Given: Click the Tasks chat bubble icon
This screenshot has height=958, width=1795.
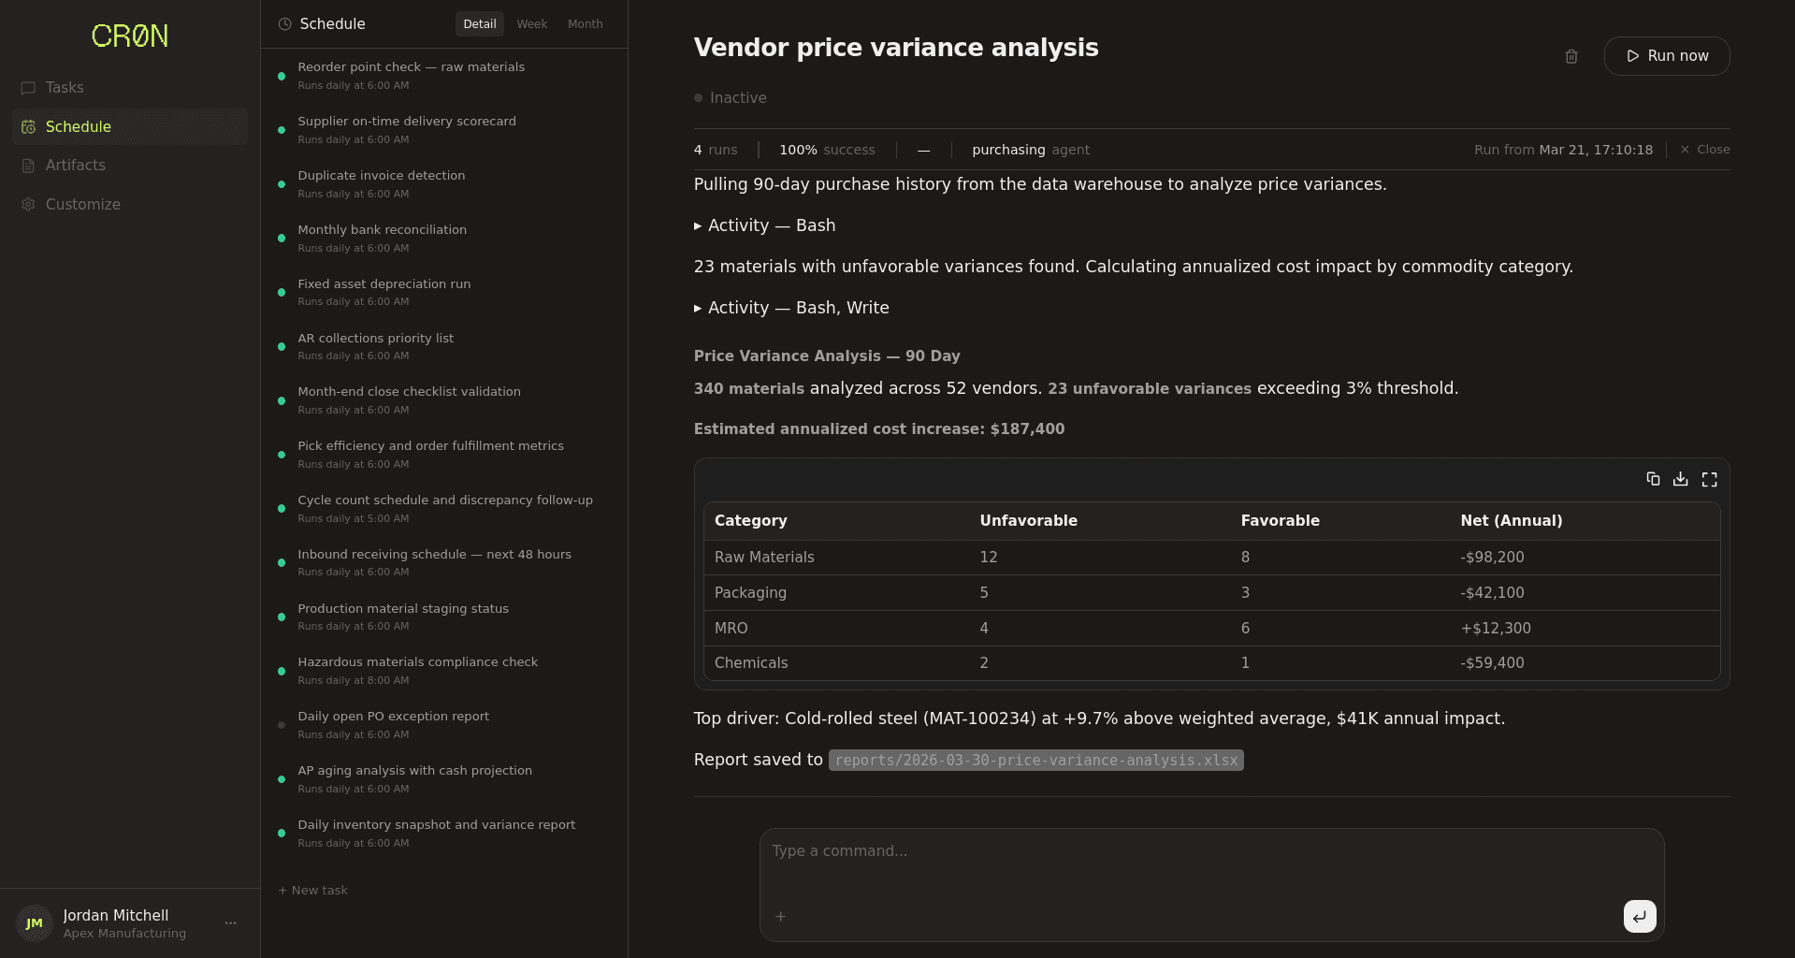Looking at the screenshot, I should [x=28, y=88].
